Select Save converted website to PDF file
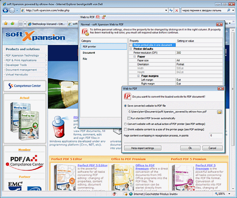This screenshot has height=198, width=237. [125, 106]
